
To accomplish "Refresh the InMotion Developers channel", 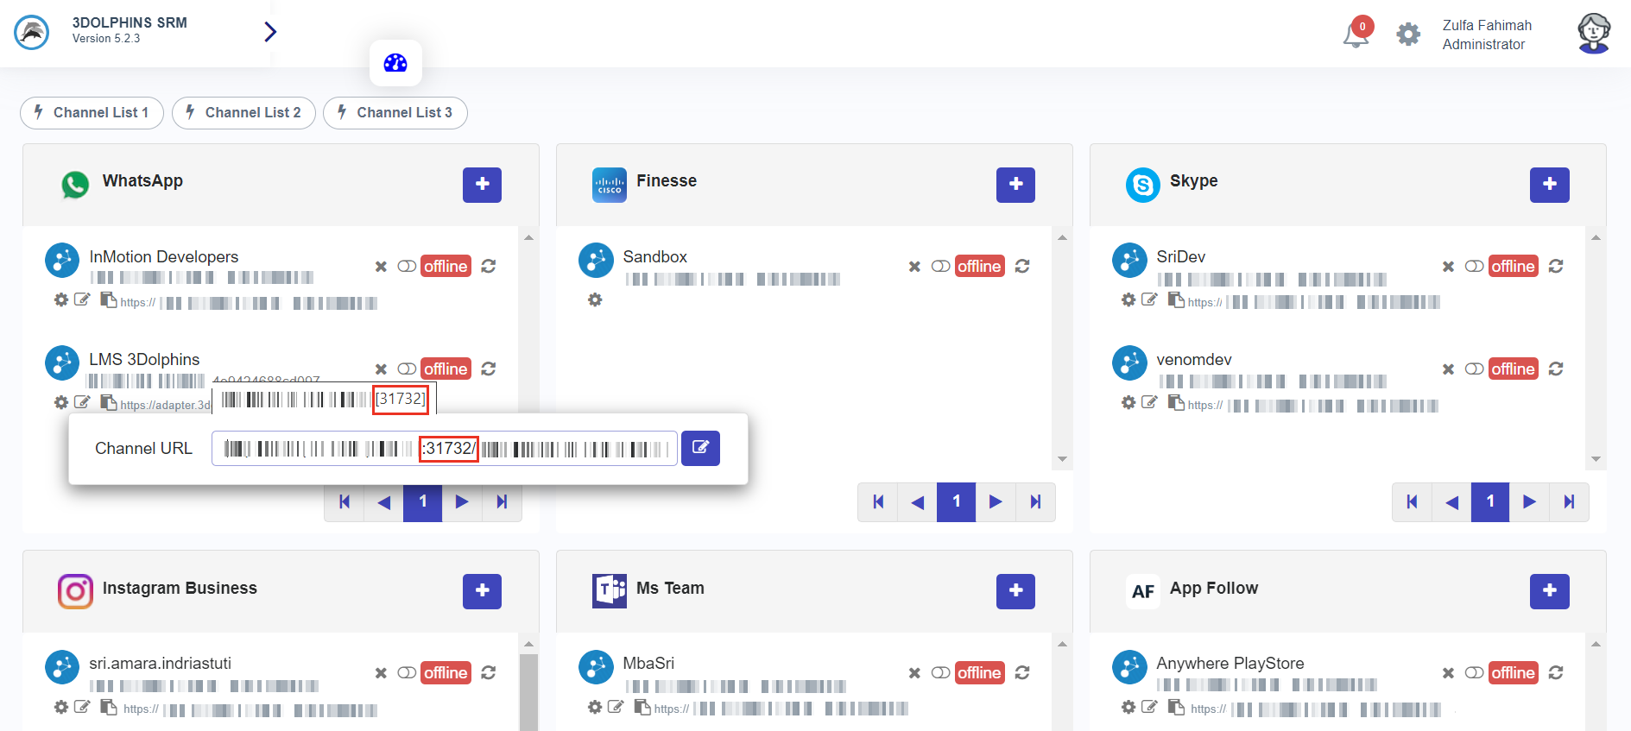I will pyautogui.click(x=489, y=267).
